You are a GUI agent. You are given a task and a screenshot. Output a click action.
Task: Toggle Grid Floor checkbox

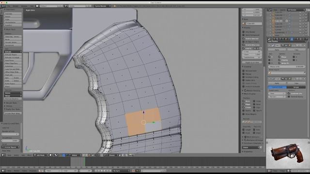point(243,48)
